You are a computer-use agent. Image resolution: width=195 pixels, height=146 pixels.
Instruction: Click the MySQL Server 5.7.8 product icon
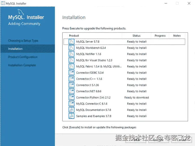(x=71, y=41)
